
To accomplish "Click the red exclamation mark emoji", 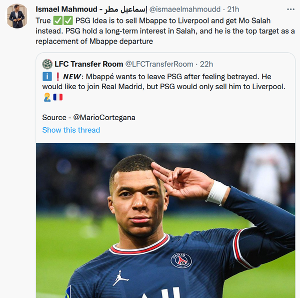I will coord(57,76).
